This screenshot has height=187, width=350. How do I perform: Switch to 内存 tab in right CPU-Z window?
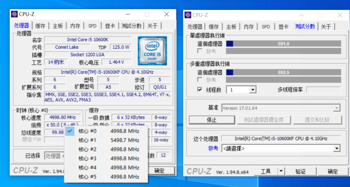coord(249,27)
